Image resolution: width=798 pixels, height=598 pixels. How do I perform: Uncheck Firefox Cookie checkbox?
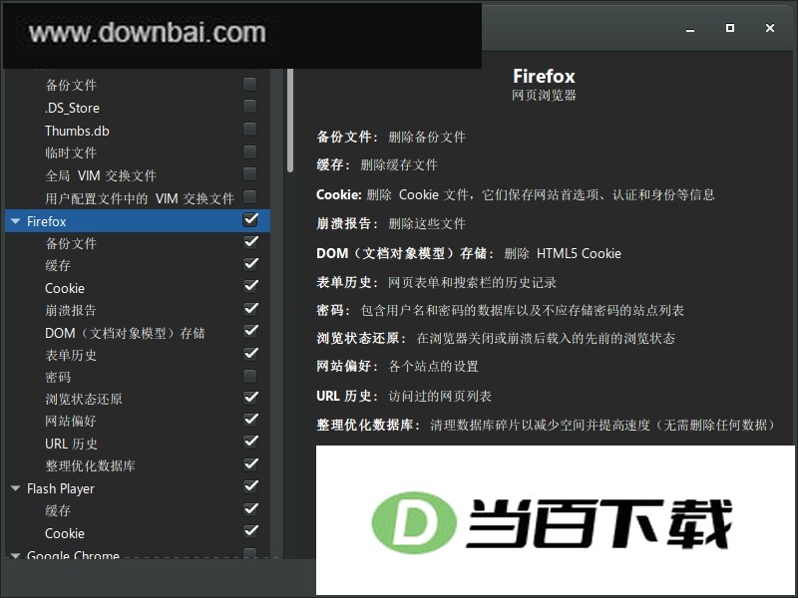[250, 286]
